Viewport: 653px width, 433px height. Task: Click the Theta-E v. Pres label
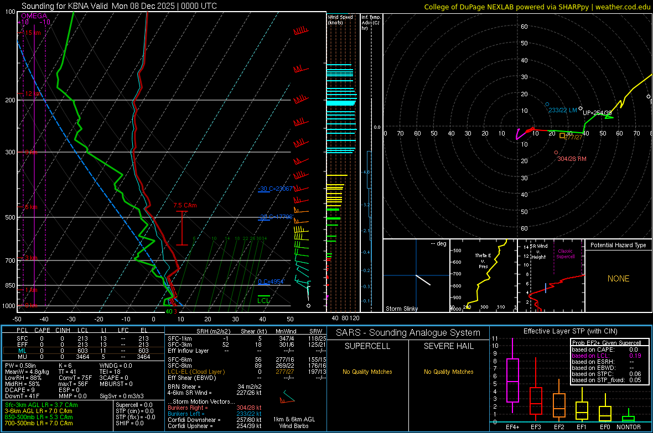[483, 260]
